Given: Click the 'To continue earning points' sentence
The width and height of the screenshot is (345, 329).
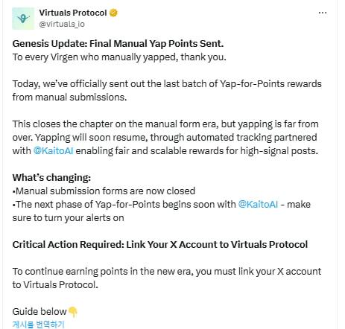Looking at the screenshot, I should click(x=167, y=278).
